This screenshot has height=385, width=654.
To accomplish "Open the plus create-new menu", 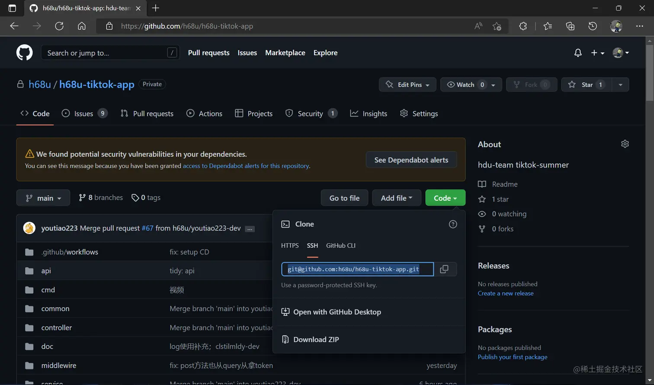I will point(597,53).
